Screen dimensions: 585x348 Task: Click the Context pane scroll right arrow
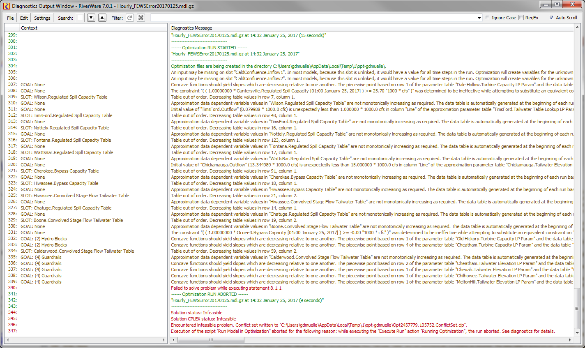pos(164,340)
